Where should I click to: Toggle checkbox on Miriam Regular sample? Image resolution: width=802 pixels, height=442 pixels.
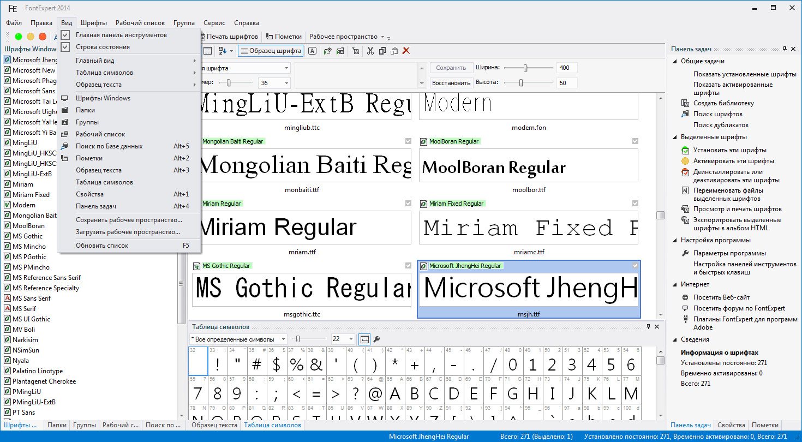click(408, 204)
